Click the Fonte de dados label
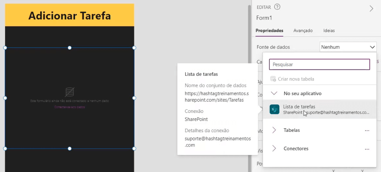The height and width of the screenshot is (172, 381). click(x=273, y=47)
